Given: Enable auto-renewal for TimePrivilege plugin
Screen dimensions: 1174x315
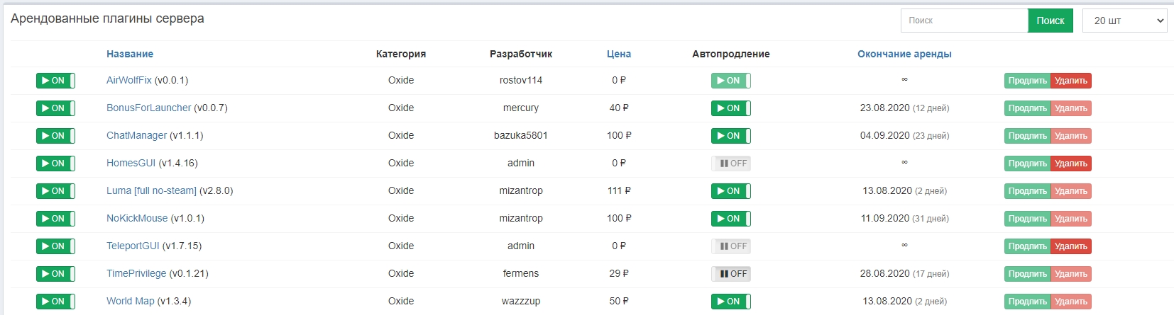Looking at the screenshot, I should [730, 274].
